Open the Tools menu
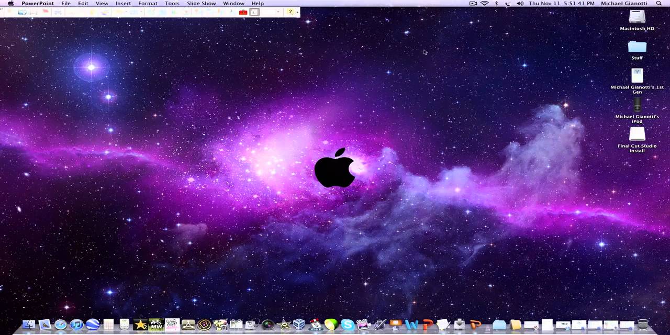This screenshot has height=335, width=670. pyautogui.click(x=172, y=4)
